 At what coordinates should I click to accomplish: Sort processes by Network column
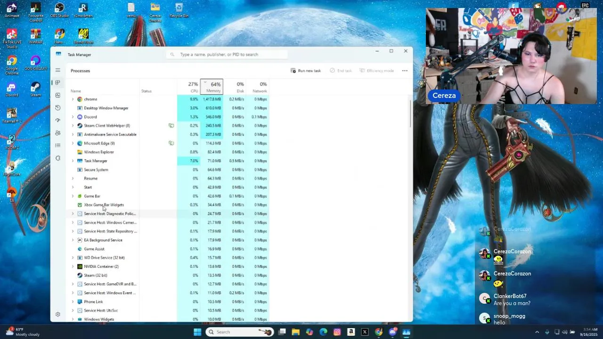(x=257, y=87)
